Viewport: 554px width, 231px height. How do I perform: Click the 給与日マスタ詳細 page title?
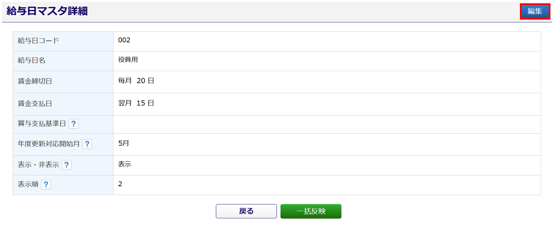pos(47,11)
